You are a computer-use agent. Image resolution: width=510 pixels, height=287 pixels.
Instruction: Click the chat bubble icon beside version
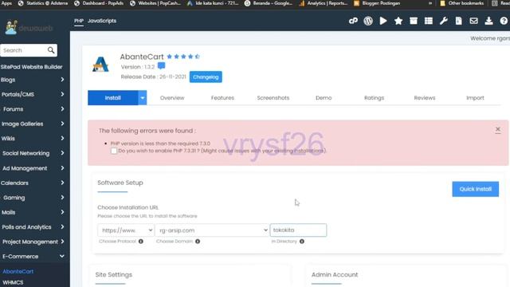click(161, 66)
